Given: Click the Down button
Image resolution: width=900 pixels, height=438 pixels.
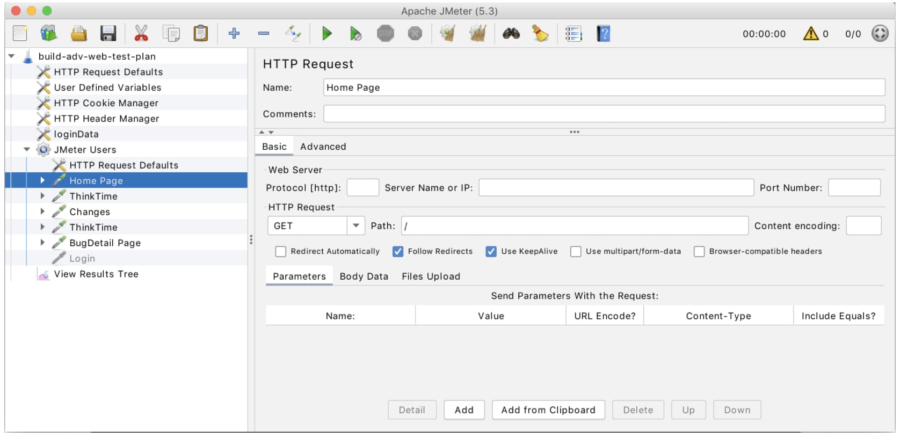Looking at the screenshot, I should point(737,410).
